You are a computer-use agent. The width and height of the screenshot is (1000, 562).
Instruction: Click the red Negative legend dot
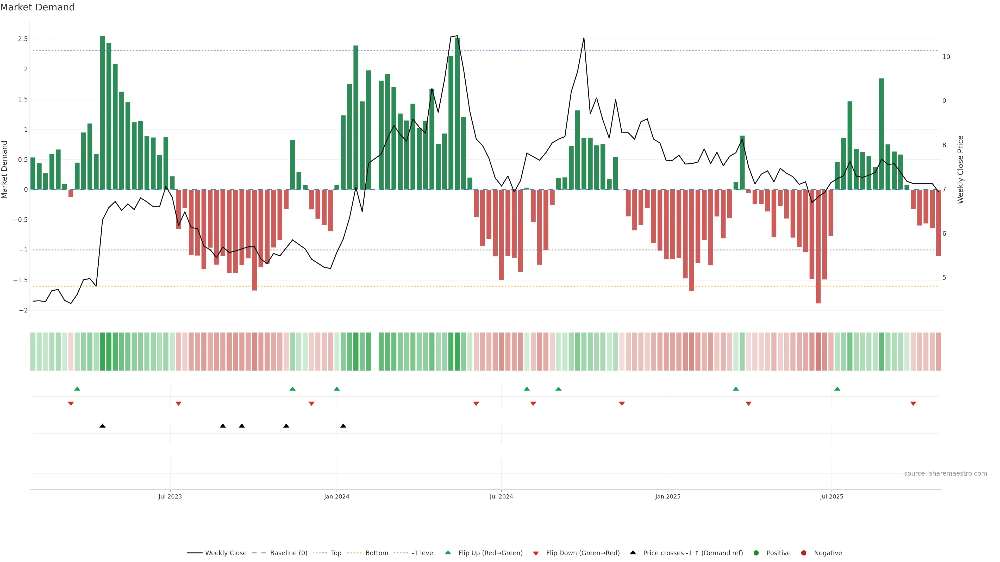pyautogui.click(x=804, y=553)
